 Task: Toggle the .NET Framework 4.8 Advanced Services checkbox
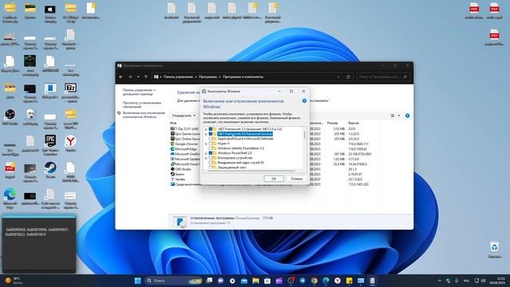pyautogui.click(x=210, y=134)
